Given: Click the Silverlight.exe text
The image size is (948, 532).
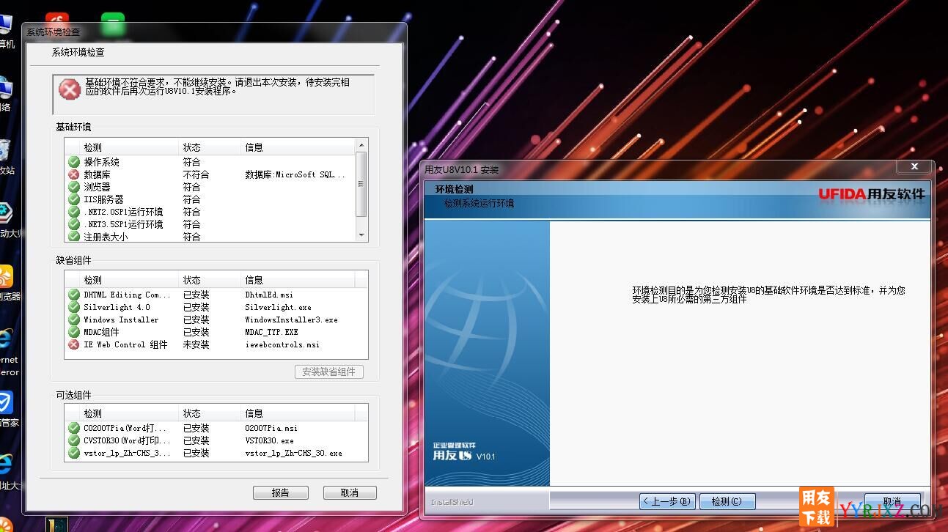Looking at the screenshot, I should coord(278,307).
